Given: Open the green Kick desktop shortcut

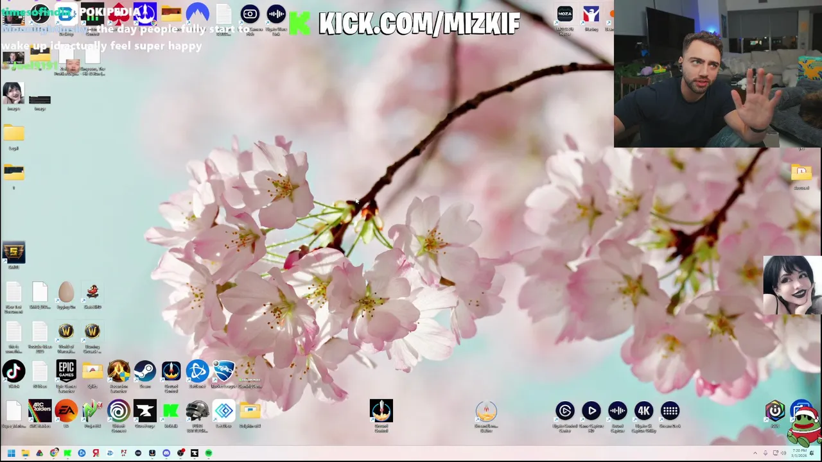Looking at the screenshot, I should click(171, 411).
